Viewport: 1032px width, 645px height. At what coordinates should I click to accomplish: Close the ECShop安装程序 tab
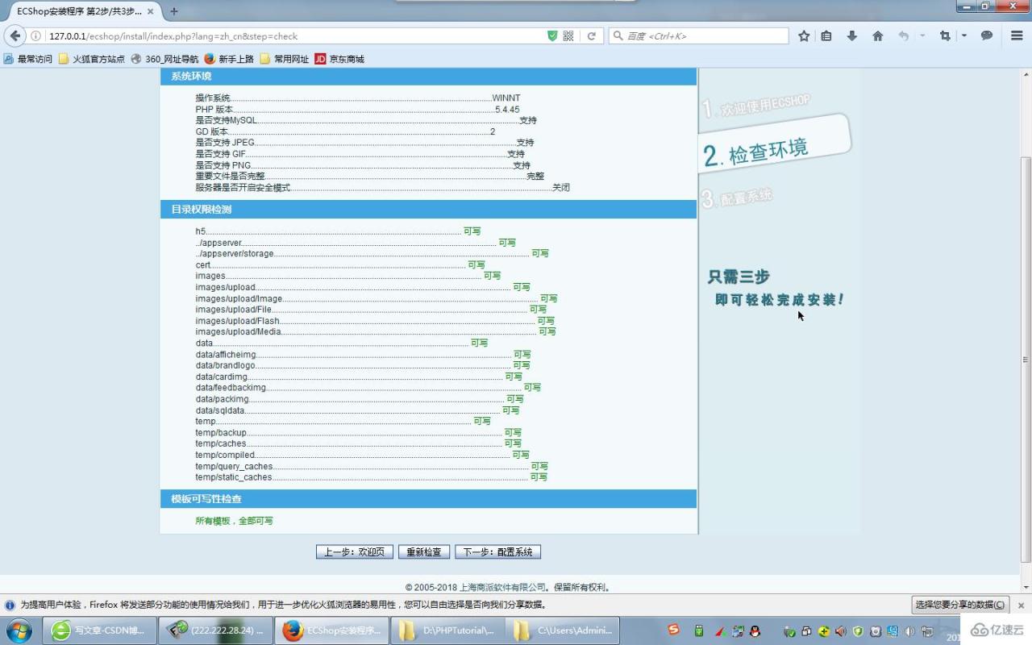coord(150,11)
